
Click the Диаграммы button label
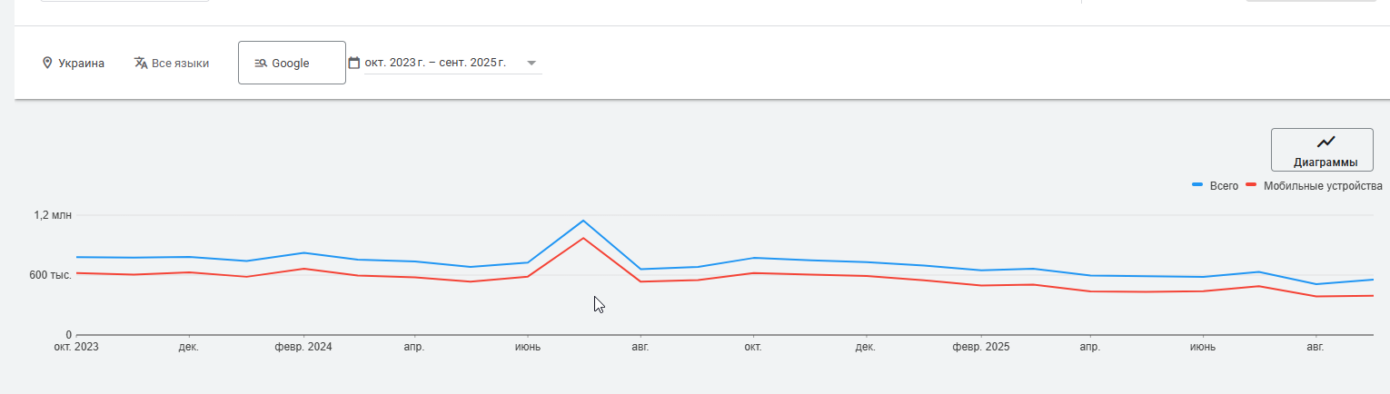click(1325, 163)
